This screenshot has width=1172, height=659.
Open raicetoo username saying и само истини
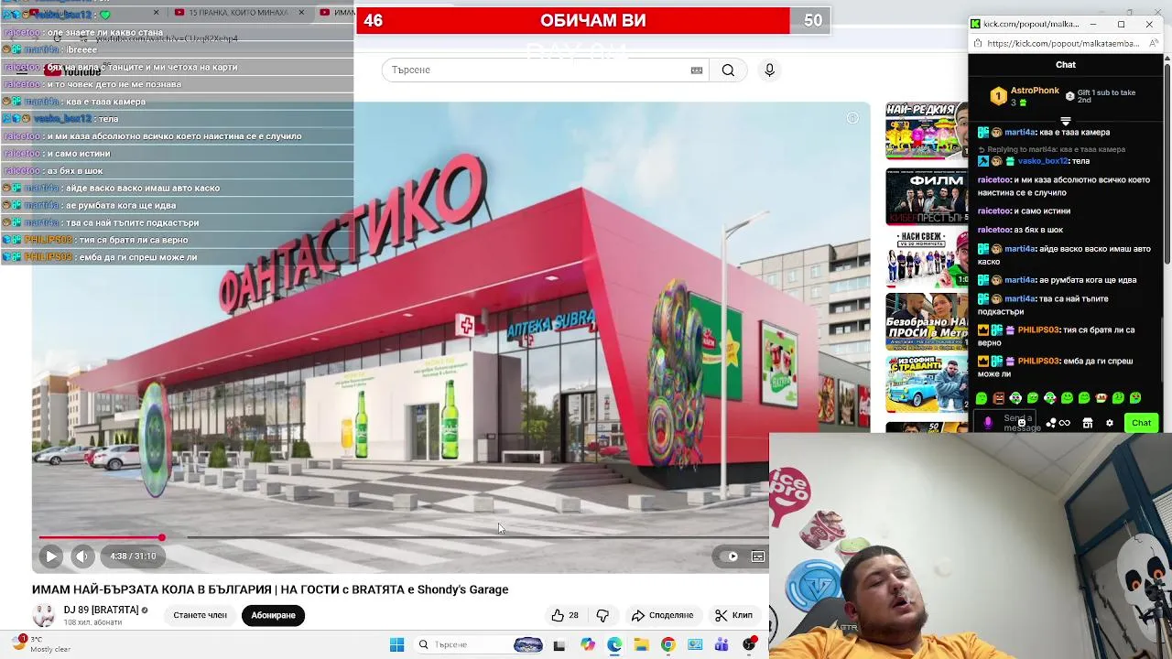pyautogui.click(x=993, y=211)
